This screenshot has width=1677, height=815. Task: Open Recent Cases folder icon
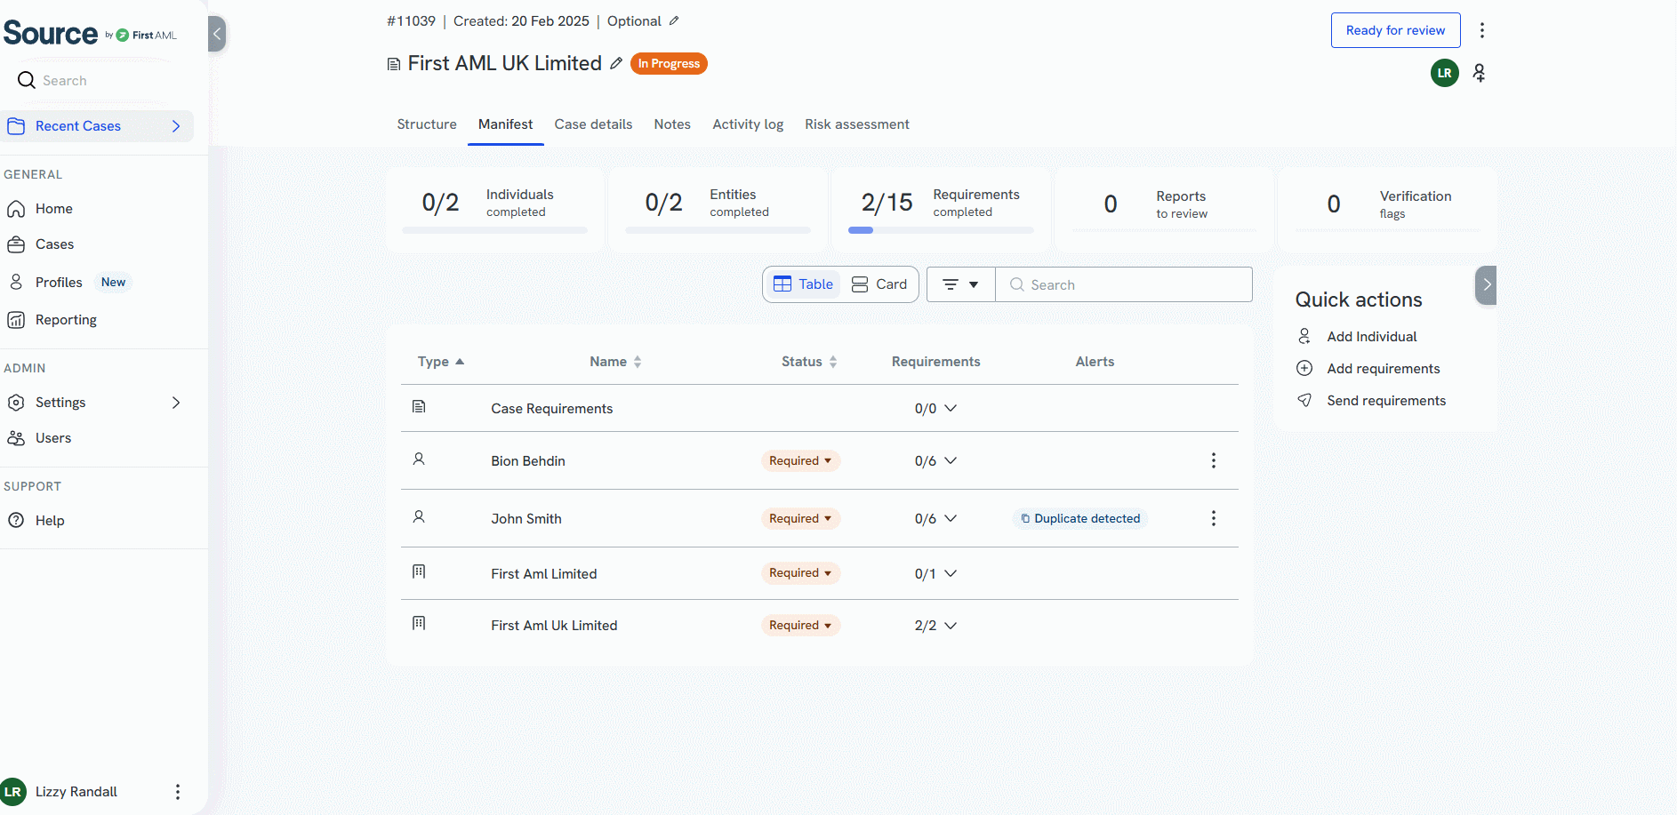pyautogui.click(x=16, y=126)
